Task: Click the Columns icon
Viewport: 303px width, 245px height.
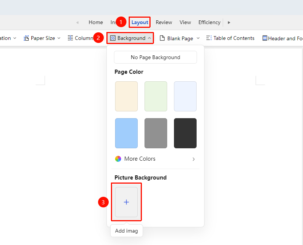Action: tap(70, 38)
